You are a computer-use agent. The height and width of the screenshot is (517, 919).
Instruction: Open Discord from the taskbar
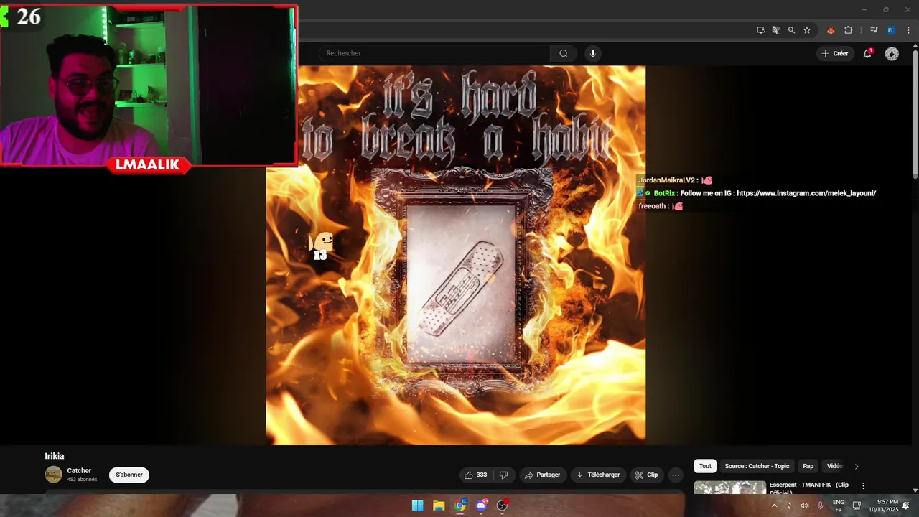coord(481,506)
